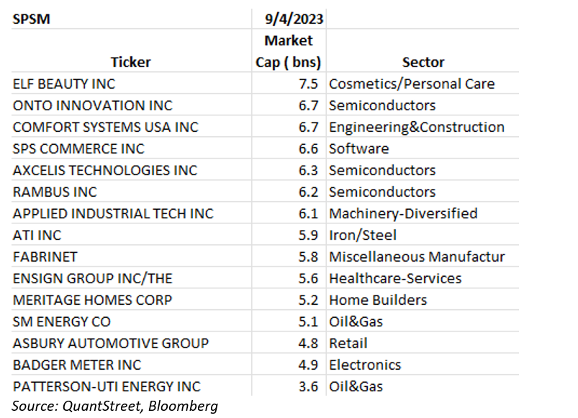Viewport: 578px width, 418px height.
Task: Click the ONTO INNOVATION INC row name
Action: 83,105
